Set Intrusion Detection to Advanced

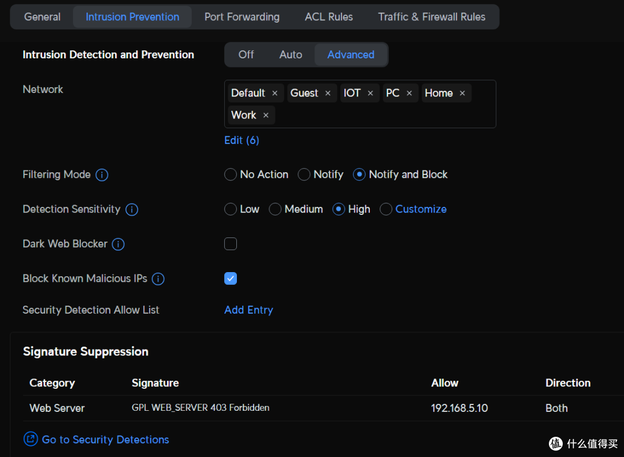click(351, 54)
